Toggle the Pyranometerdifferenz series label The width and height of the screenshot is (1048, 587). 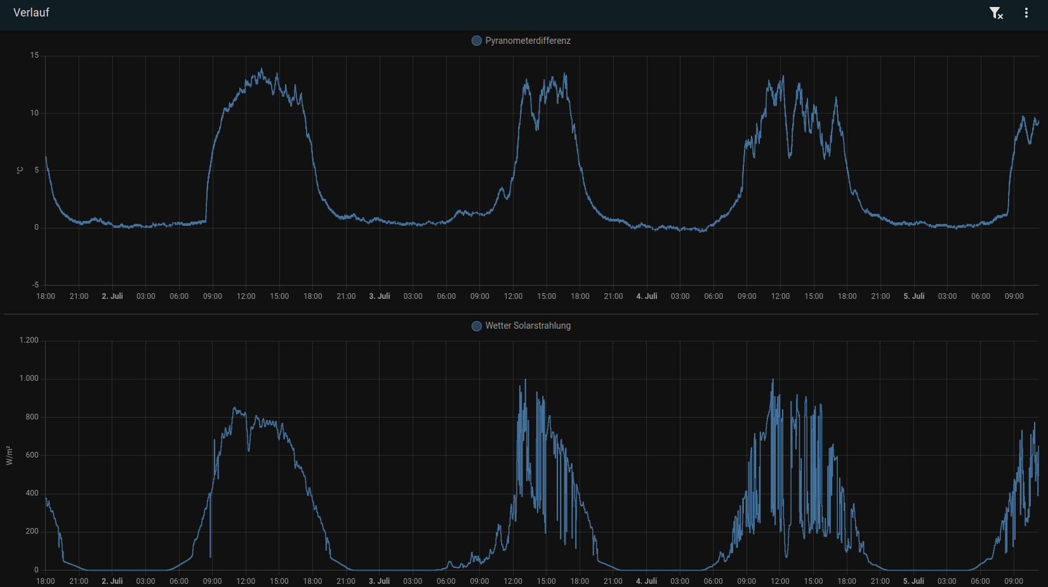pyautogui.click(x=527, y=41)
